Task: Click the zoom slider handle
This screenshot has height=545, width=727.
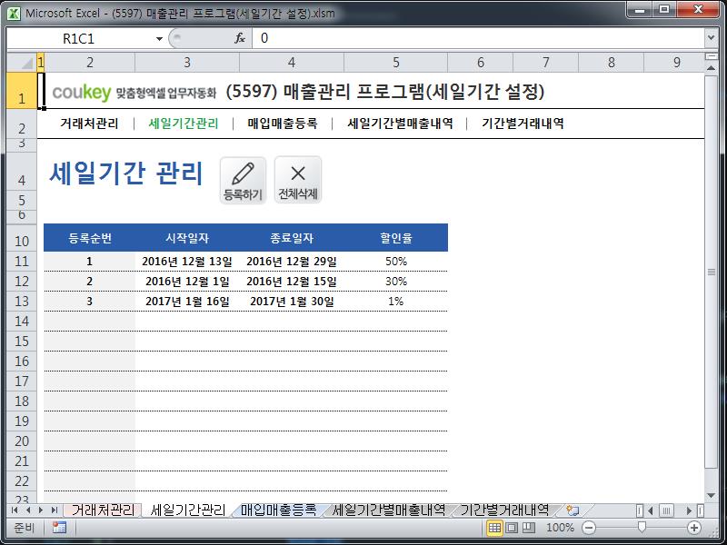Action: (642, 527)
